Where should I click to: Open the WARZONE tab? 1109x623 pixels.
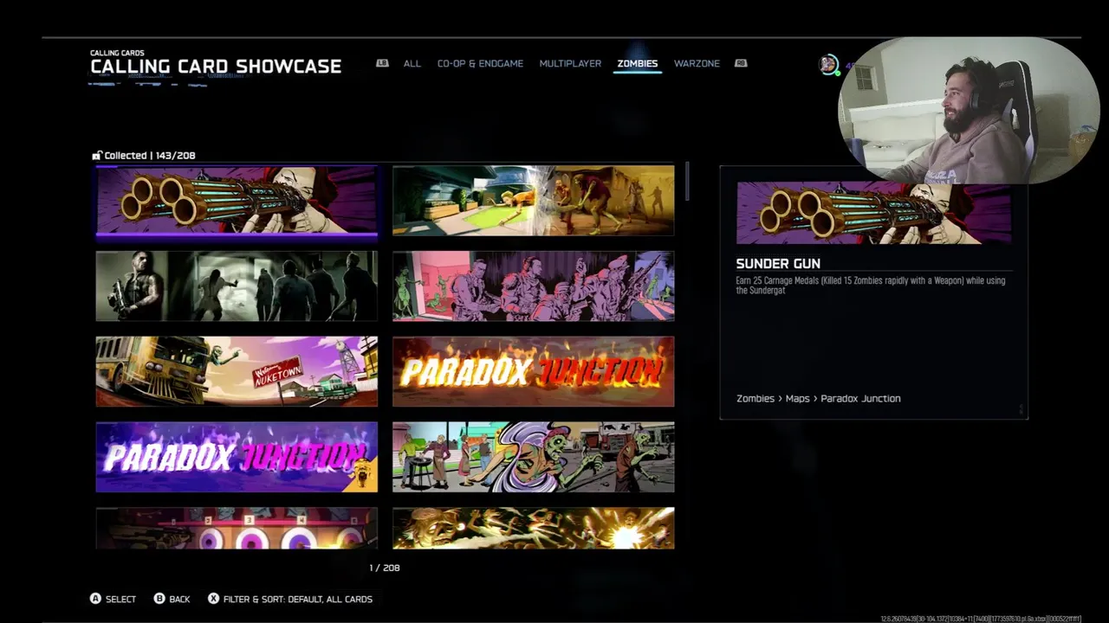coord(697,63)
